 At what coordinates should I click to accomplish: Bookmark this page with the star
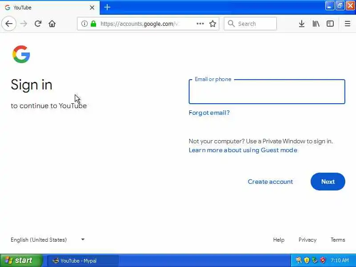pyautogui.click(x=213, y=24)
